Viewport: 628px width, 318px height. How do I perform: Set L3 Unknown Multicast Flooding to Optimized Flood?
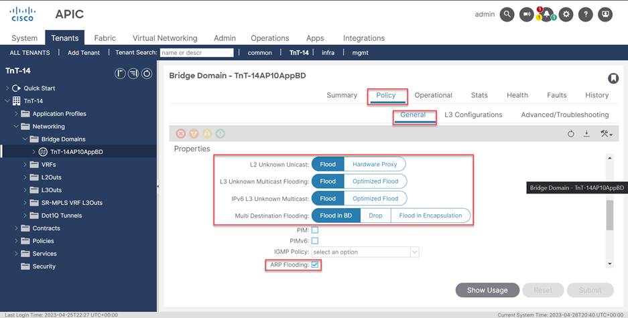point(375,181)
